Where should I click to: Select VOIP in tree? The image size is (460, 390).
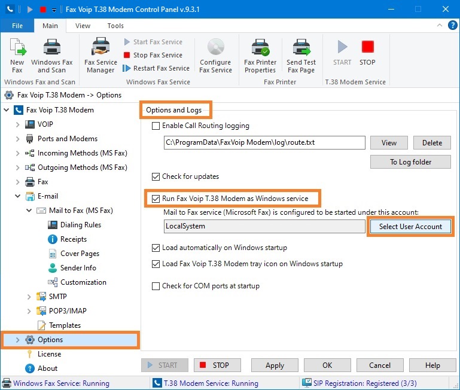(x=45, y=124)
